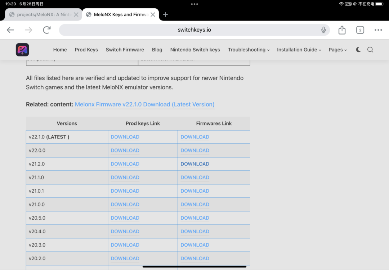
Task: Click the Firmwares Link column header
Action: click(214, 123)
